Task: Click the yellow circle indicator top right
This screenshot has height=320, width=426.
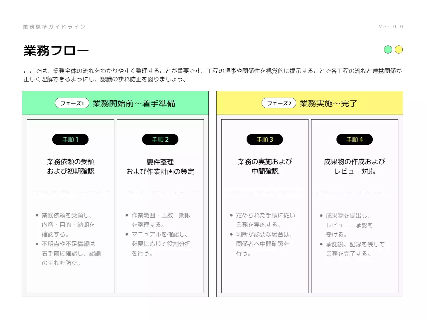Action: pos(398,49)
